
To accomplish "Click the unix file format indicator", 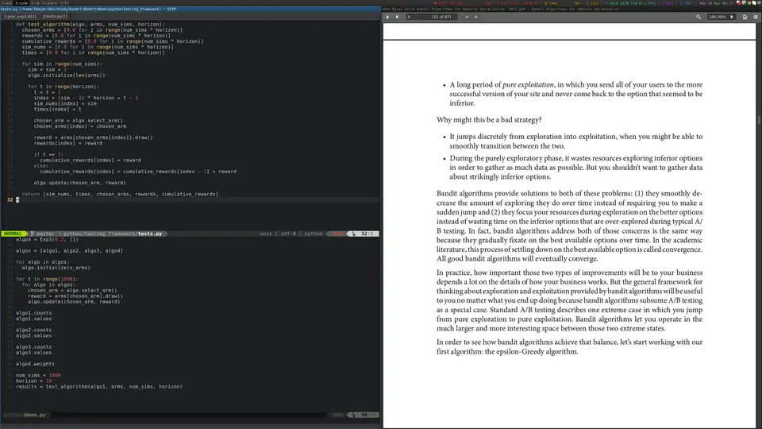I will click(266, 234).
